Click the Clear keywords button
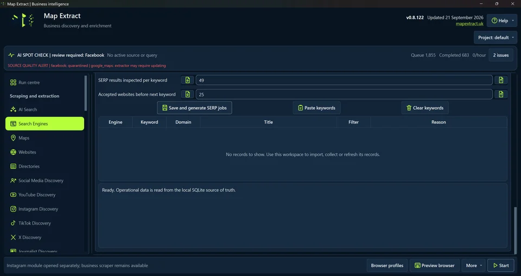This screenshot has height=276, width=521. (424, 108)
